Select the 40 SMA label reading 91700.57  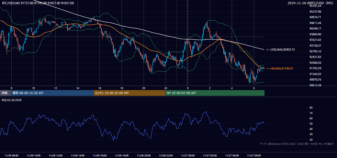tap(280, 68)
